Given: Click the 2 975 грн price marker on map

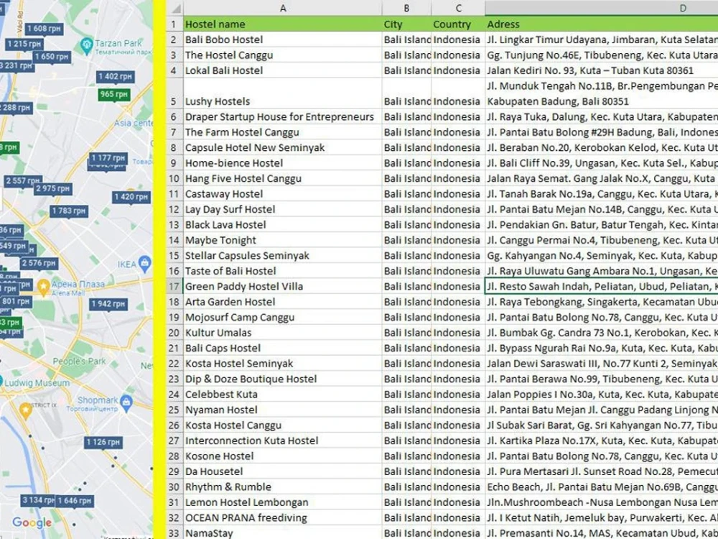Looking at the screenshot, I should [x=52, y=189].
